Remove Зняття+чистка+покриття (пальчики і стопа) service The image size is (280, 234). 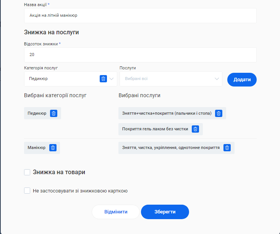click(218, 113)
